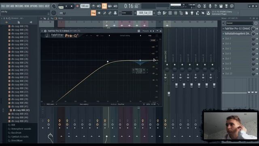Click the audio editor scissors icon
The height and width of the screenshot is (146, 259).
204,6
